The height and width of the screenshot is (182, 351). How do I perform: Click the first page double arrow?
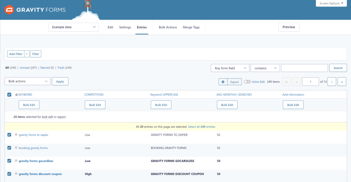click(286, 82)
